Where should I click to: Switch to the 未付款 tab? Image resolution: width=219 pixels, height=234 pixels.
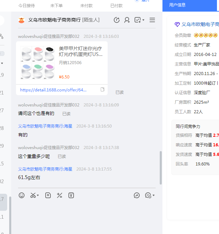(x=86, y=6)
